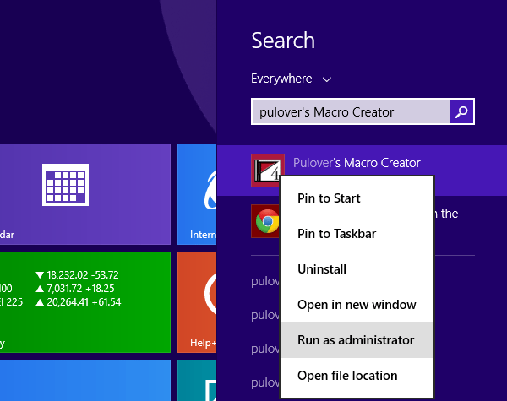
Task: Choose Pin to Taskbar option
Action: (357, 234)
